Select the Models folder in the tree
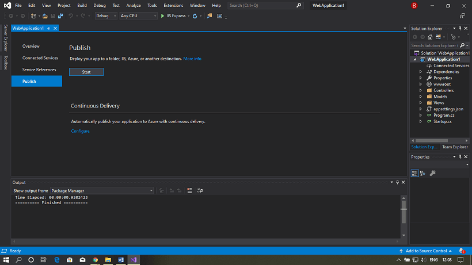 pyautogui.click(x=440, y=97)
